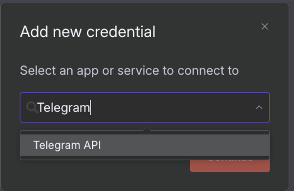Click the up-arrow icon in the combo box

[x=259, y=107]
